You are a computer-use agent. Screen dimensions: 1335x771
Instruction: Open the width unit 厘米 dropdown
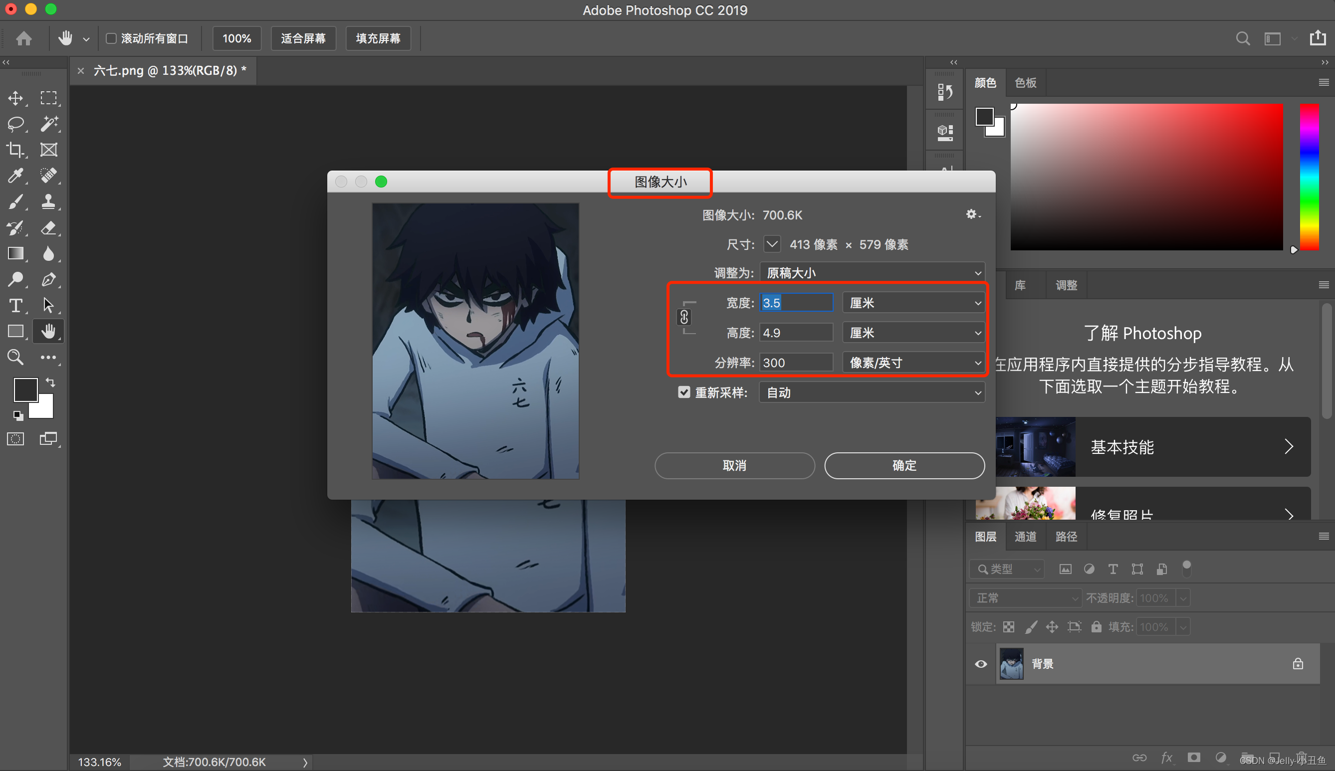coord(913,303)
